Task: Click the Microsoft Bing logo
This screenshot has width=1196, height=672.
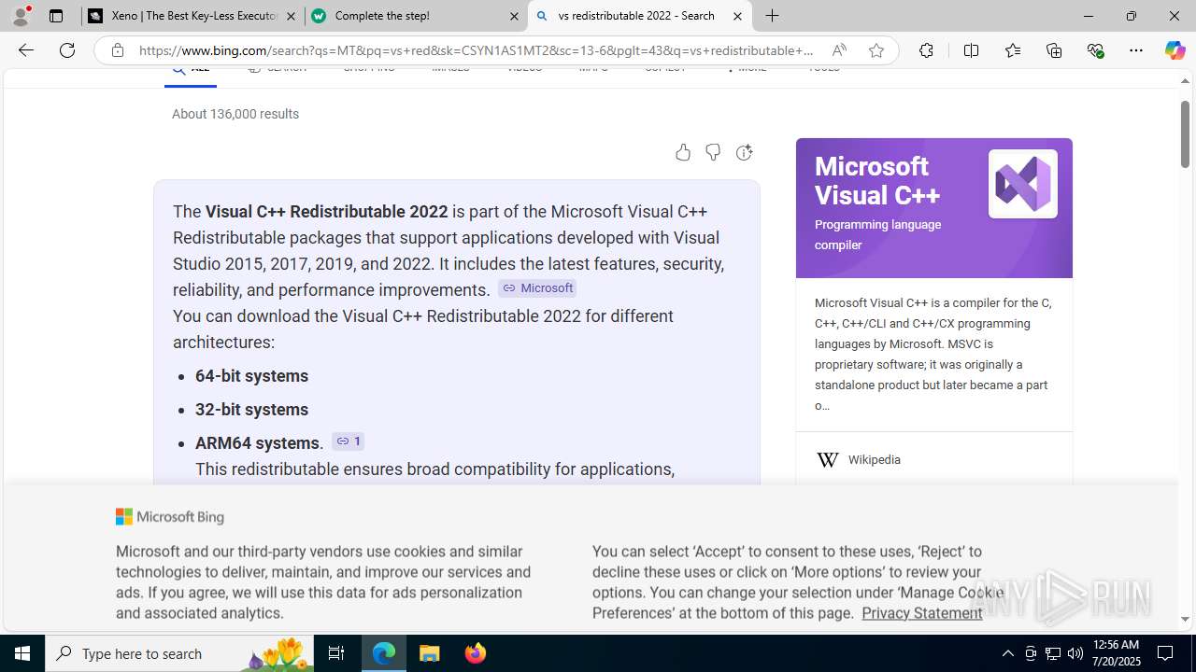Action: coord(170,517)
